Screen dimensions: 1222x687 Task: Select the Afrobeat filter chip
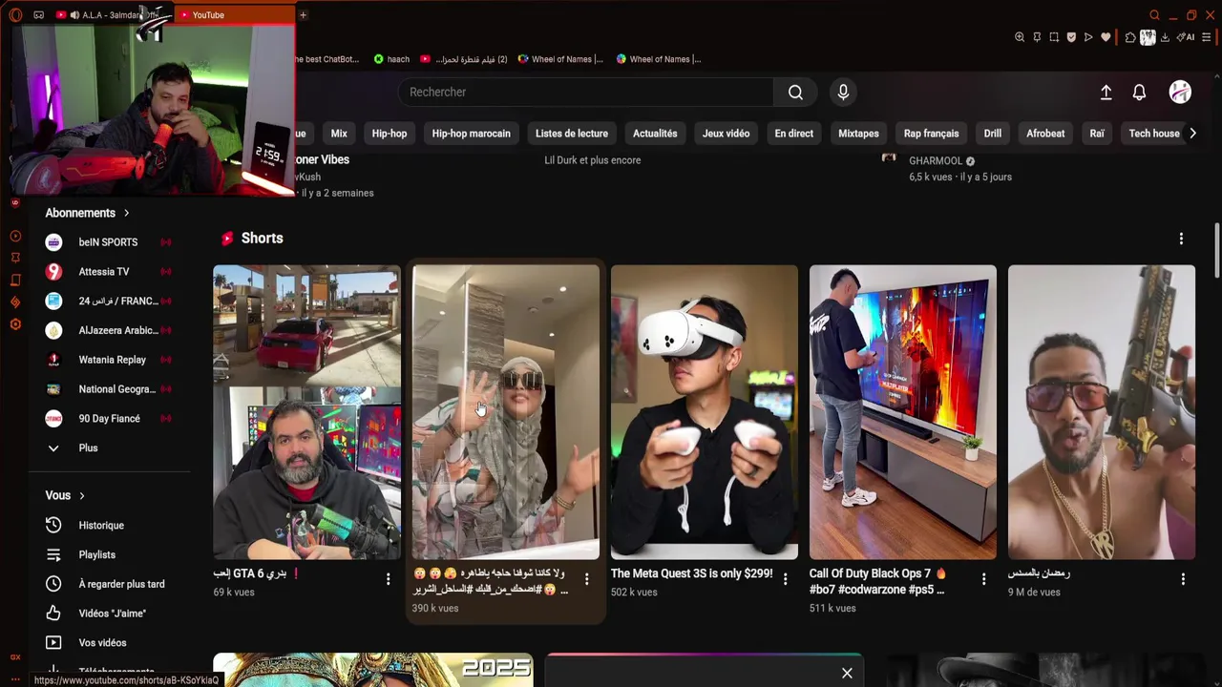(1045, 134)
